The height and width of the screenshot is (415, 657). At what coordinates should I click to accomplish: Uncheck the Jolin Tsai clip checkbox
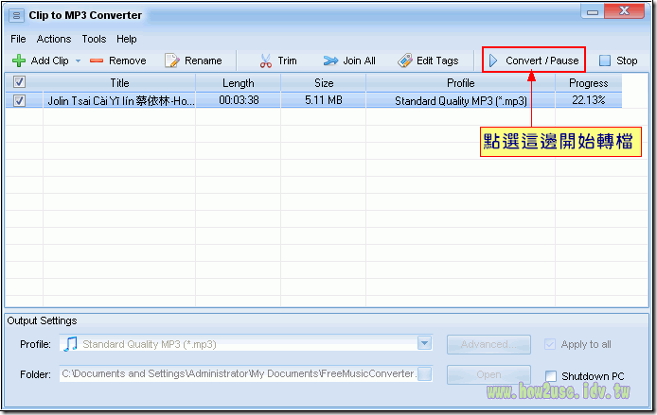(20, 100)
